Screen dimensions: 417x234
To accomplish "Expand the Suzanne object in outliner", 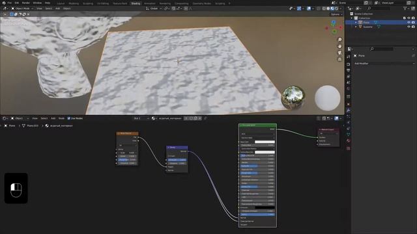I will [356, 27].
